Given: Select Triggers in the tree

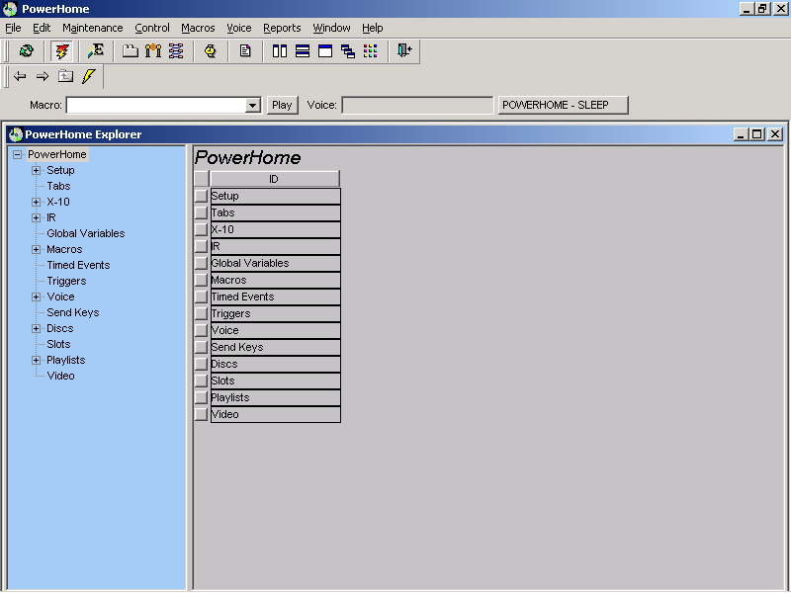Looking at the screenshot, I should coord(66,281).
